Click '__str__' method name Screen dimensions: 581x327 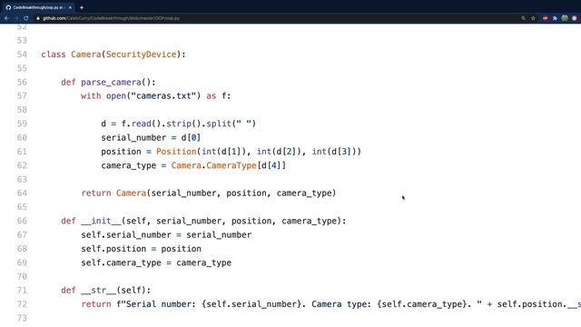(99, 291)
